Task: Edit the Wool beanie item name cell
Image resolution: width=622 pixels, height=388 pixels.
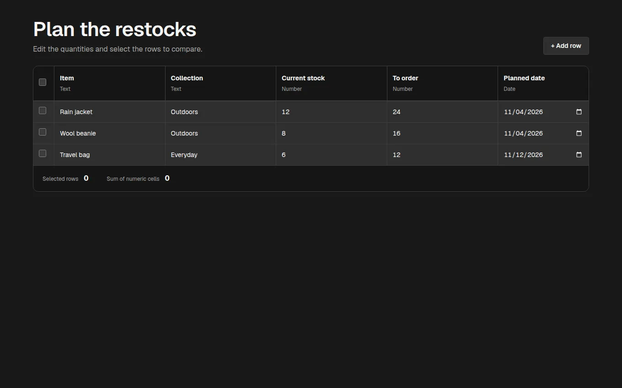Action: coord(110,133)
